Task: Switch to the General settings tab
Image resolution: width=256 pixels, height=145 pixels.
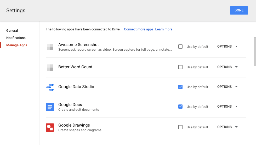Action: pos(12,30)
